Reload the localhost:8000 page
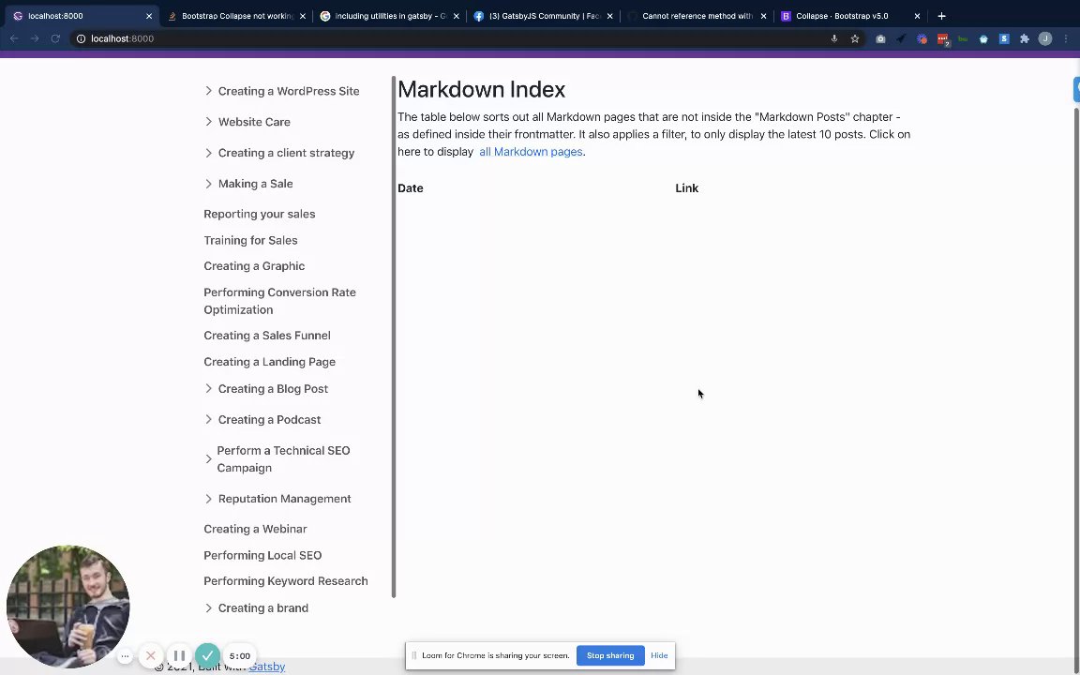This screenshot has width=1080, height=675. point(55,38)
